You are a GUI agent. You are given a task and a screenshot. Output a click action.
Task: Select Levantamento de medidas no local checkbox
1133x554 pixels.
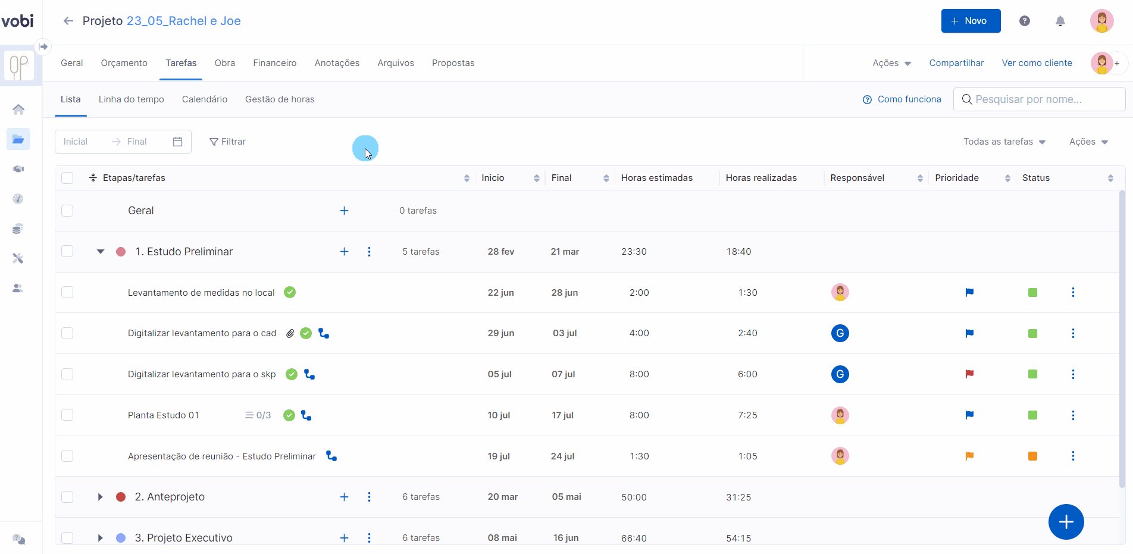pyautogui.click(x=67, y=292)
